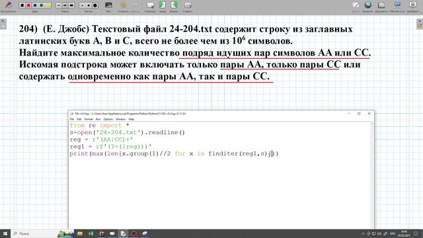Open File Explorer from the taskbar

pos(80,233)
